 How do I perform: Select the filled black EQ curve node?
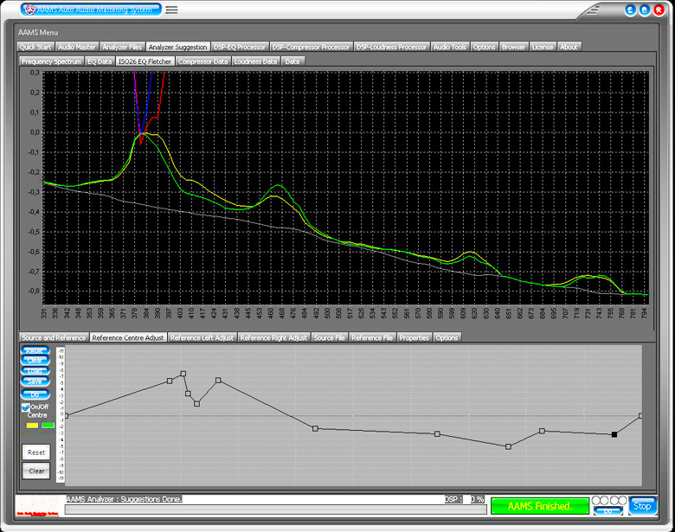coord(614,435)
